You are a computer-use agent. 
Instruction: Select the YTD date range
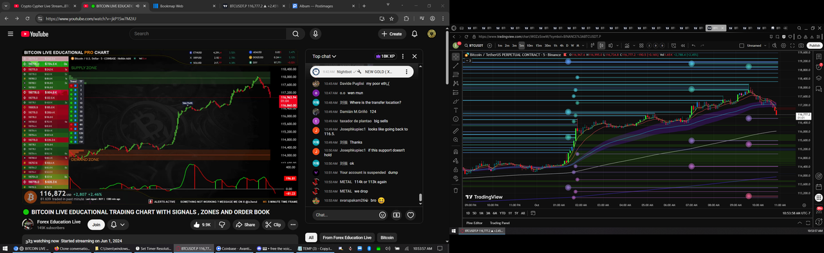click(502, 213)
